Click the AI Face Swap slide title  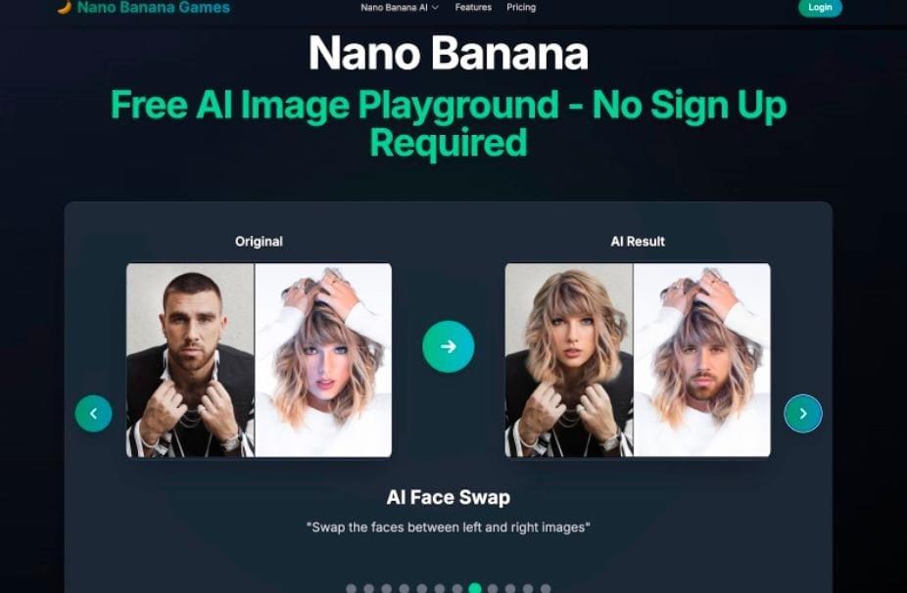pyautogui.click(x=449, y=497)
